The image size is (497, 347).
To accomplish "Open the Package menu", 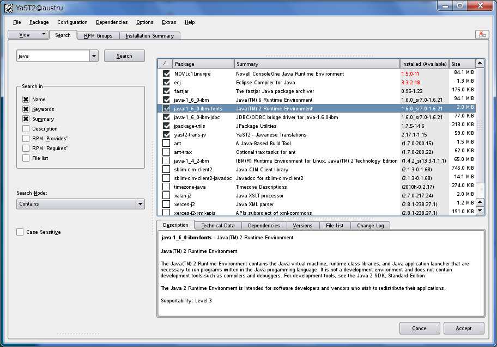I will tap(39, 22).
